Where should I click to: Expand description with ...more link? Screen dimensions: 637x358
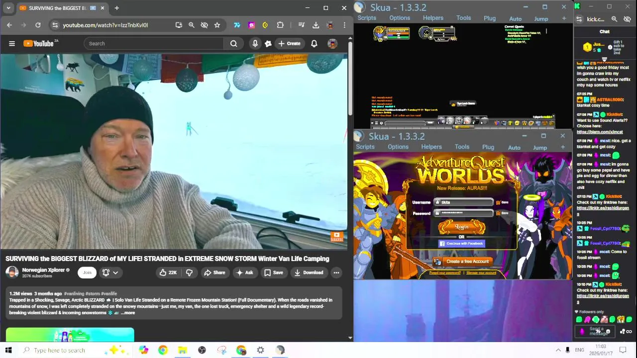pyautogui.click(x=128, y=313)
